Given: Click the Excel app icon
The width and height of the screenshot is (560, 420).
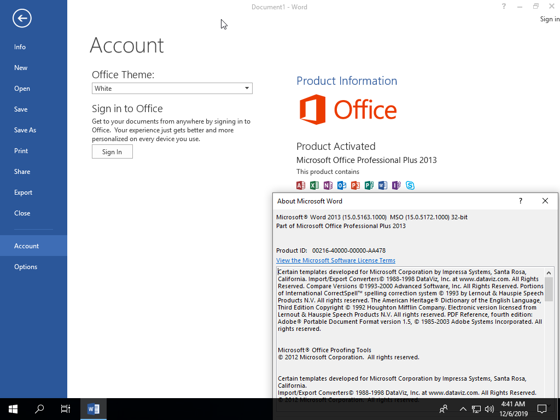Looking at the screenshot, I should coord(314,185).
